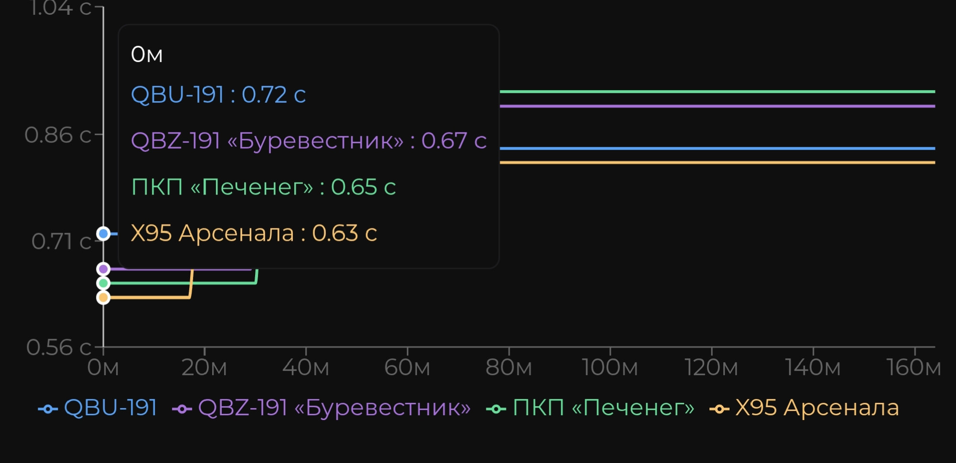Click the 0.86 с y-axis label
Viewport: 956px width, 463px height.
(x=58, y=135)
